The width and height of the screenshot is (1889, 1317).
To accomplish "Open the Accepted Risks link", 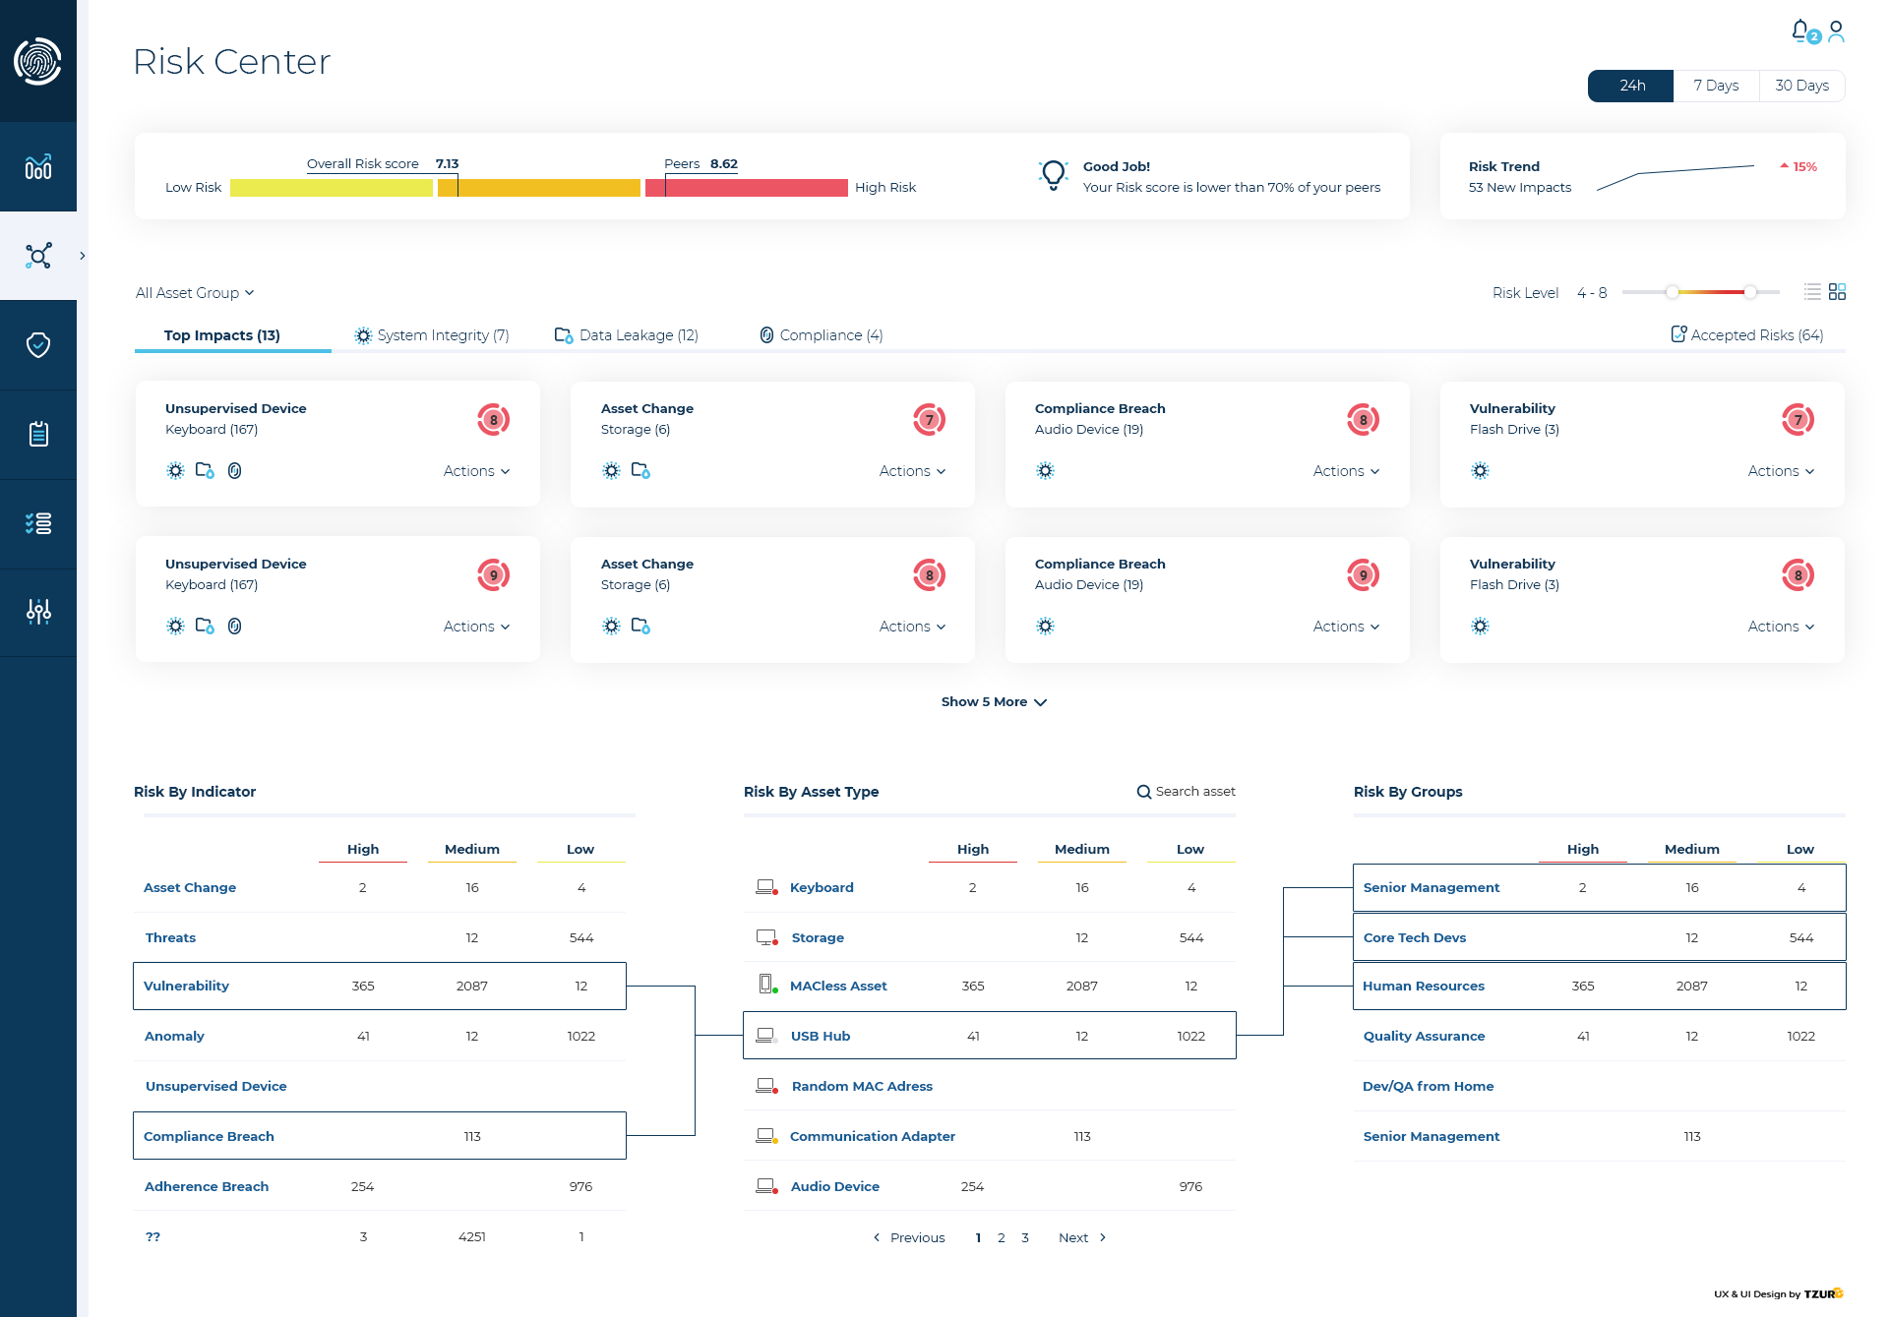I will [x=1747, y=335].
